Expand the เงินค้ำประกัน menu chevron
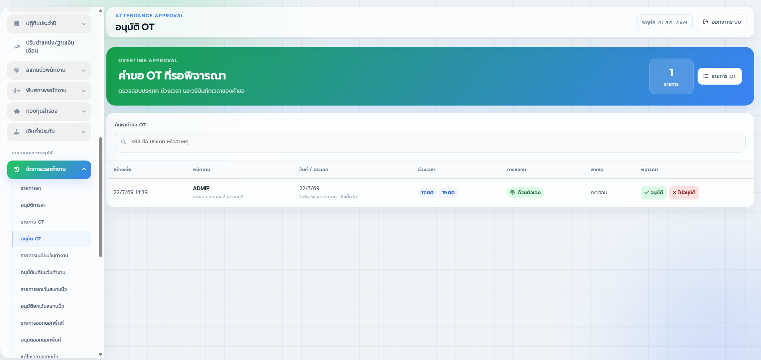 pos(83,132)
